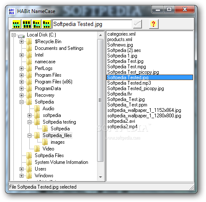This screenshot has height=202, width=206.
Task: Select the Audio folder icon
Action: click(x=37, y=109)
